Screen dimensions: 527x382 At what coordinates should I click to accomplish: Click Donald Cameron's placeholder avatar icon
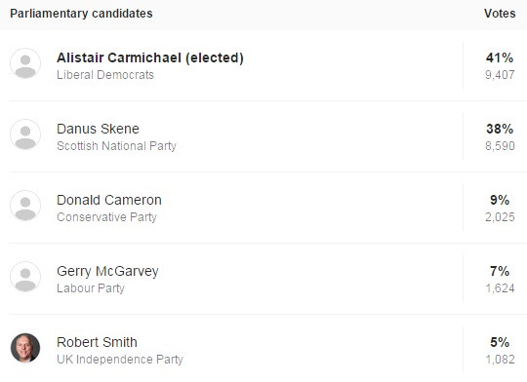[25, 206]
